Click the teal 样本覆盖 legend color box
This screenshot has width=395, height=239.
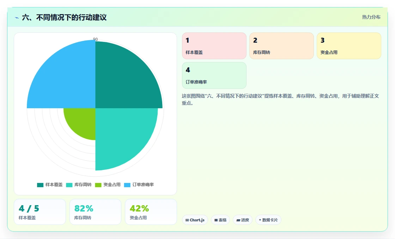(x=40, y=185)
